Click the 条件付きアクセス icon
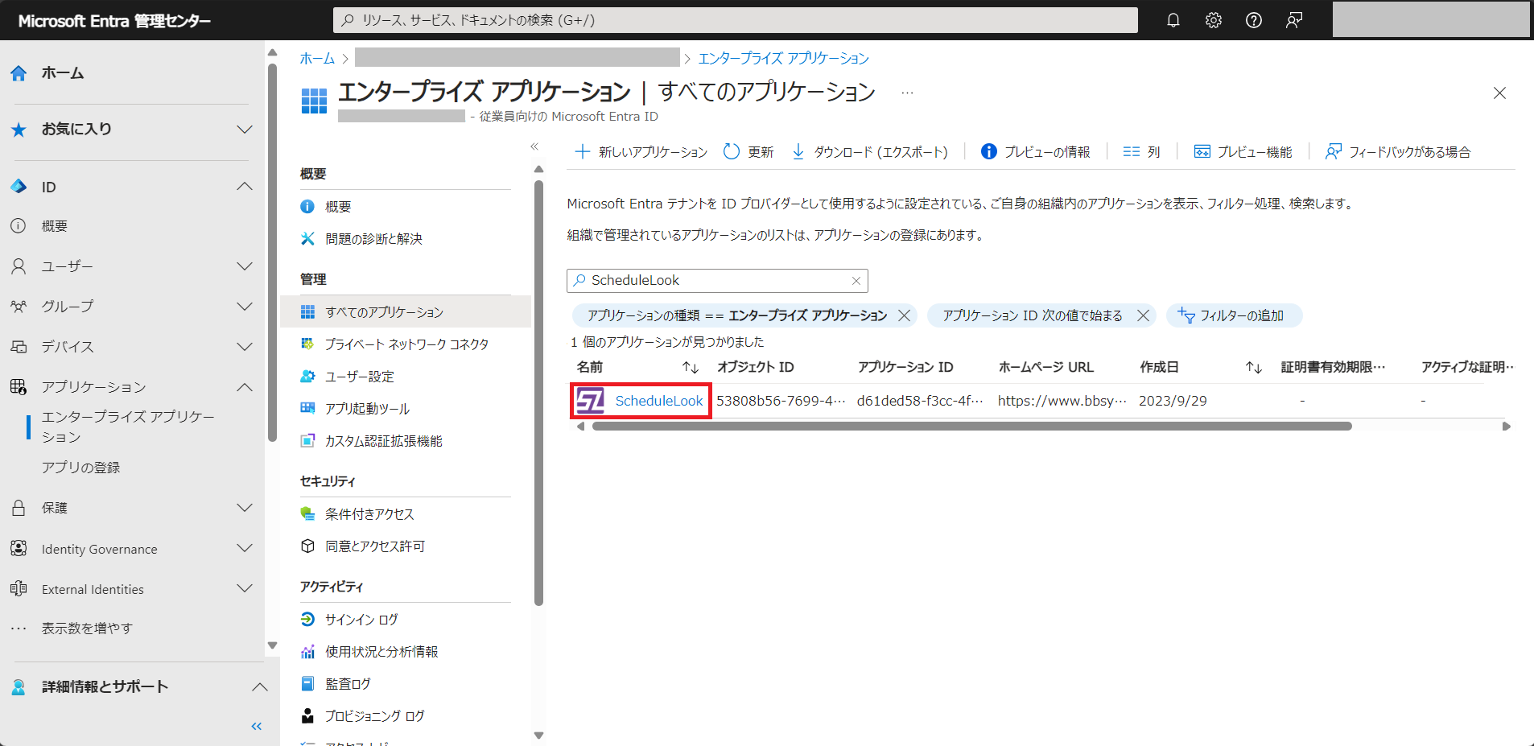Viewport: 1534px width, 746px height. click(x=307, y=514)
